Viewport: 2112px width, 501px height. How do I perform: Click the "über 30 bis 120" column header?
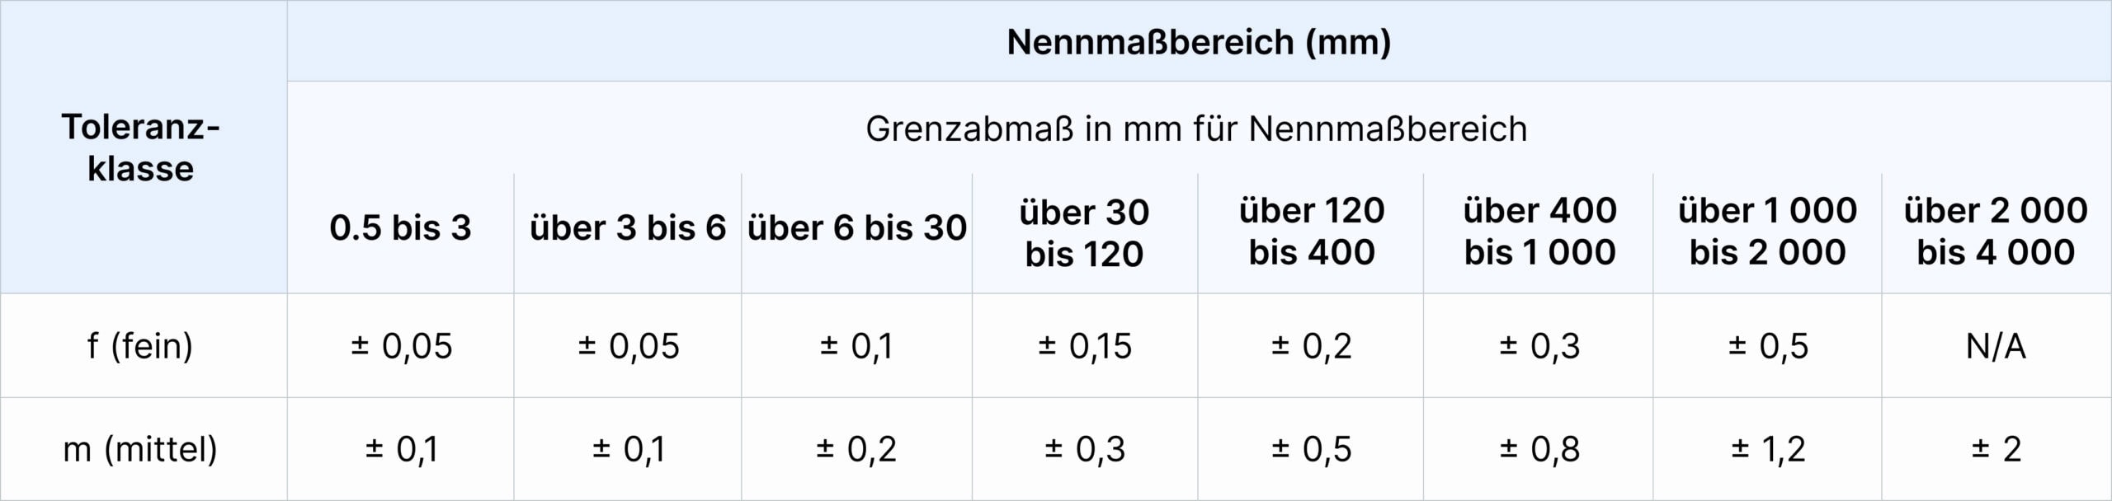[1084, 232]
